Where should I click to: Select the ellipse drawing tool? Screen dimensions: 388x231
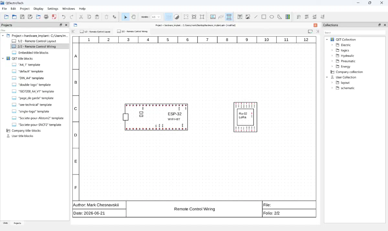[272, 17]
